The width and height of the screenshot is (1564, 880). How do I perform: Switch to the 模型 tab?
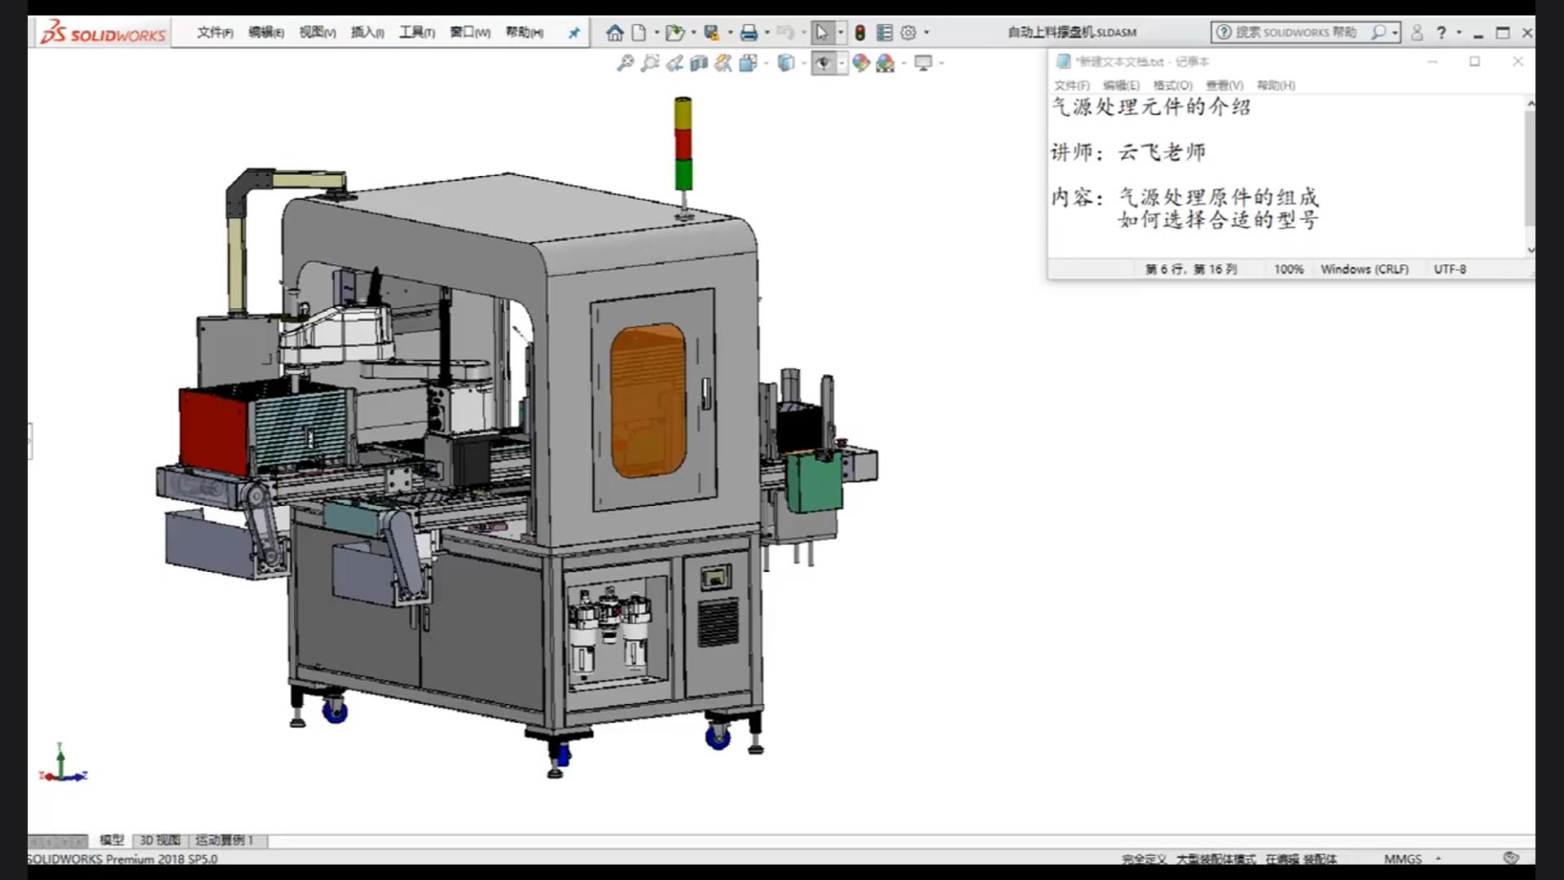pyautogui.click(x=112, y=840)
